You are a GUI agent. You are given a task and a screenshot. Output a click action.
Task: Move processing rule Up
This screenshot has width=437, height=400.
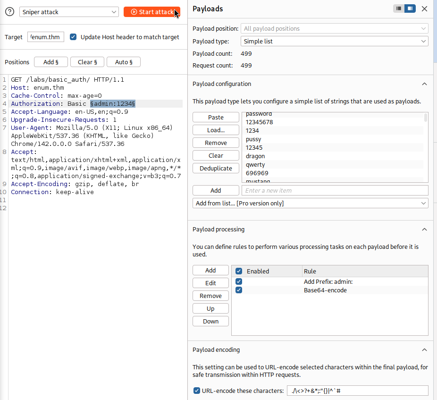[210, 308]
